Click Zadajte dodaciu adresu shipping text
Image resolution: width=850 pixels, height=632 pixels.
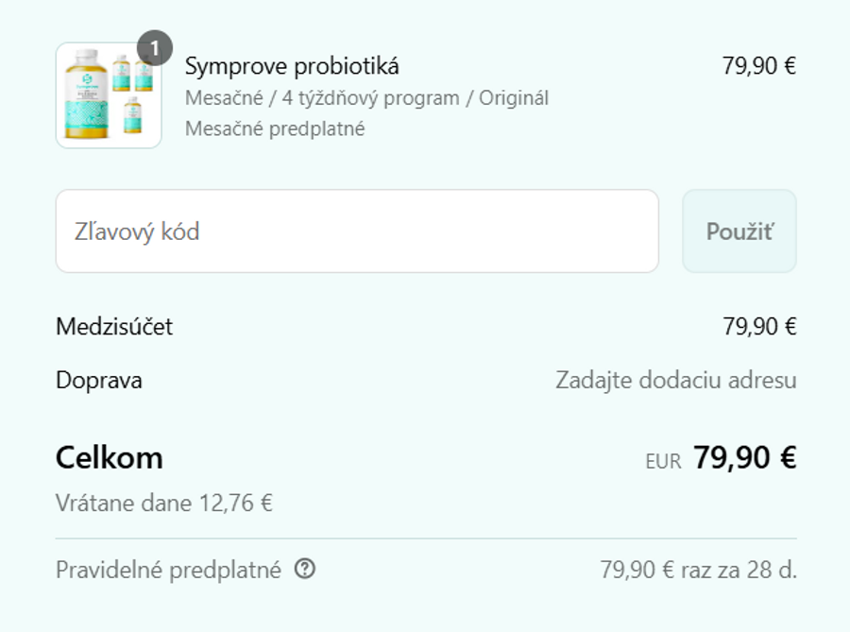pyautogui.click(x=676, y=380)
